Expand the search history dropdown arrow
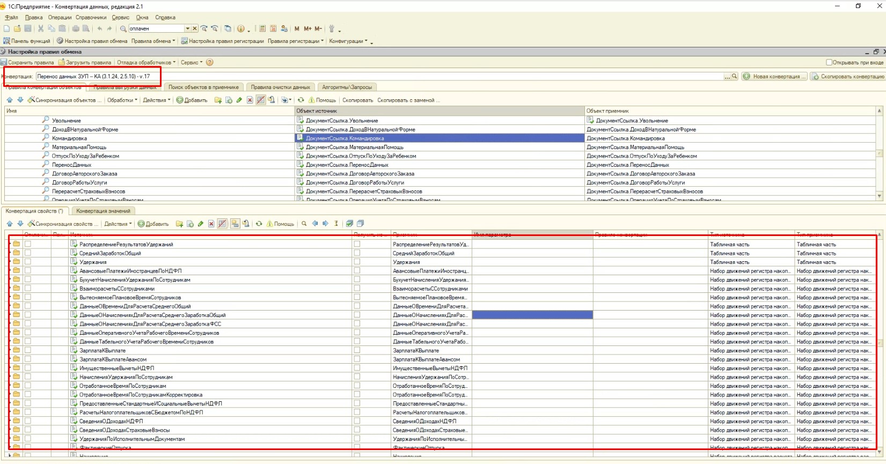886x464 pixels. (187, 28)
